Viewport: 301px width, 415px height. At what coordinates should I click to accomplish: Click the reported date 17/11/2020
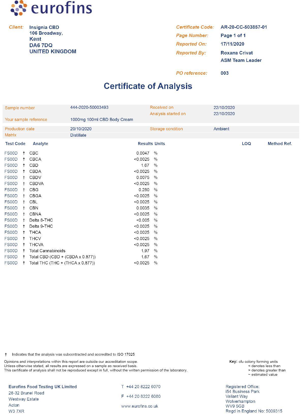pos(232,44)
